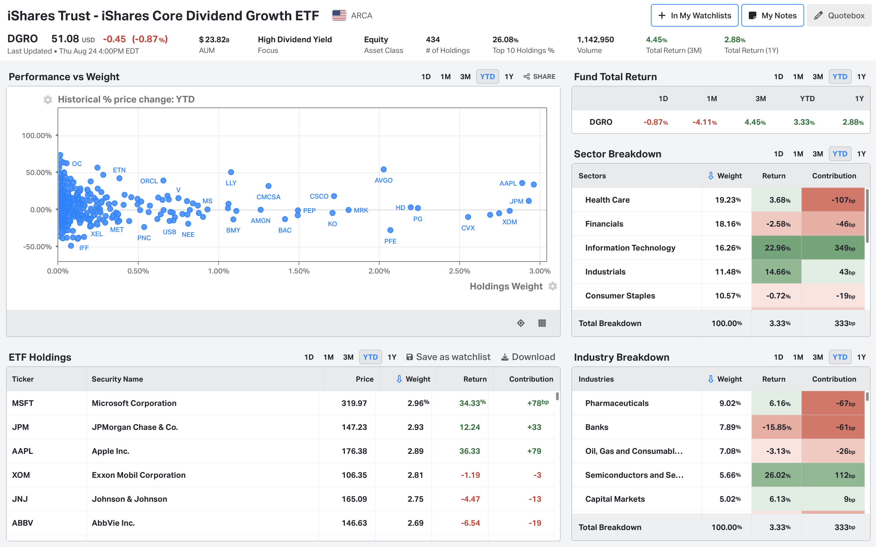Click Johnson & Johnson security name
This screenshot has height=547, width=876.
pos(129,499)
